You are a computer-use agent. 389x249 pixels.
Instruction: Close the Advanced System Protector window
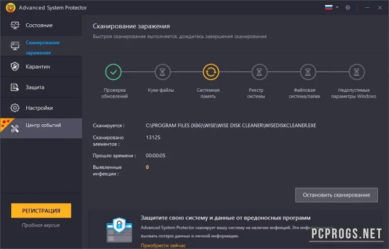380,7
